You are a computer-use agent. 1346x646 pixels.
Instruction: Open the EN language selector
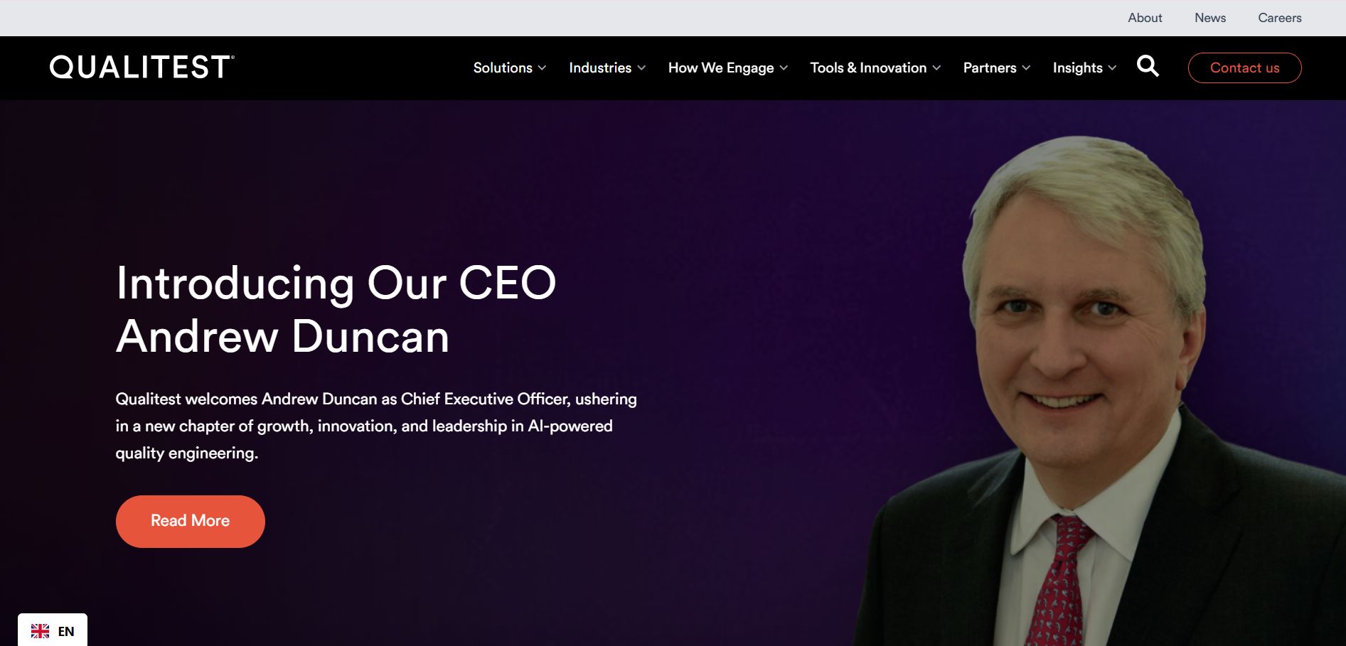[x=53, y=630]
